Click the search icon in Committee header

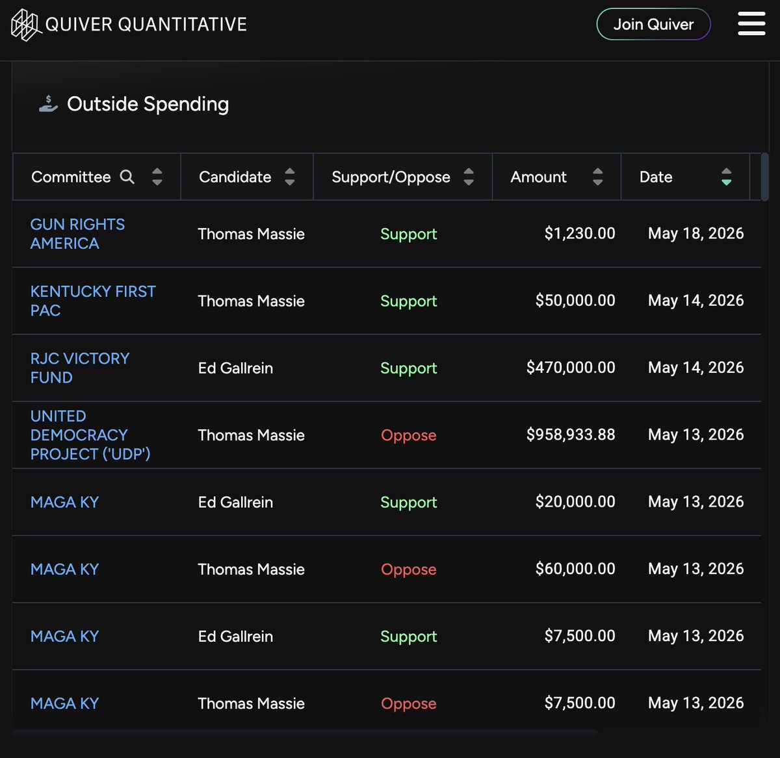[x=127, y=177]
